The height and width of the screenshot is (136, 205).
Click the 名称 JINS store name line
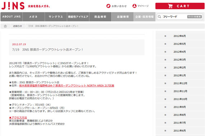[34, 83]
